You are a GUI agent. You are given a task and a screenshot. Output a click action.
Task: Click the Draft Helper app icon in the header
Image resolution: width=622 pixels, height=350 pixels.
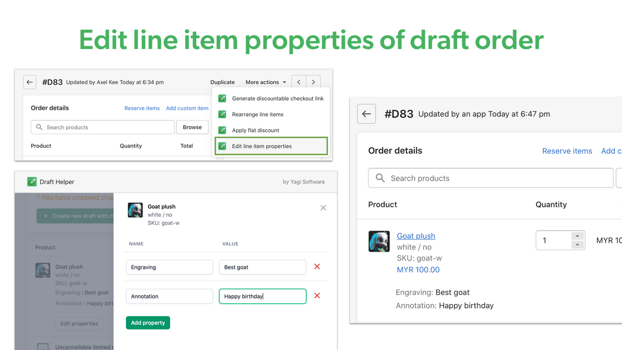coord(32,181)
